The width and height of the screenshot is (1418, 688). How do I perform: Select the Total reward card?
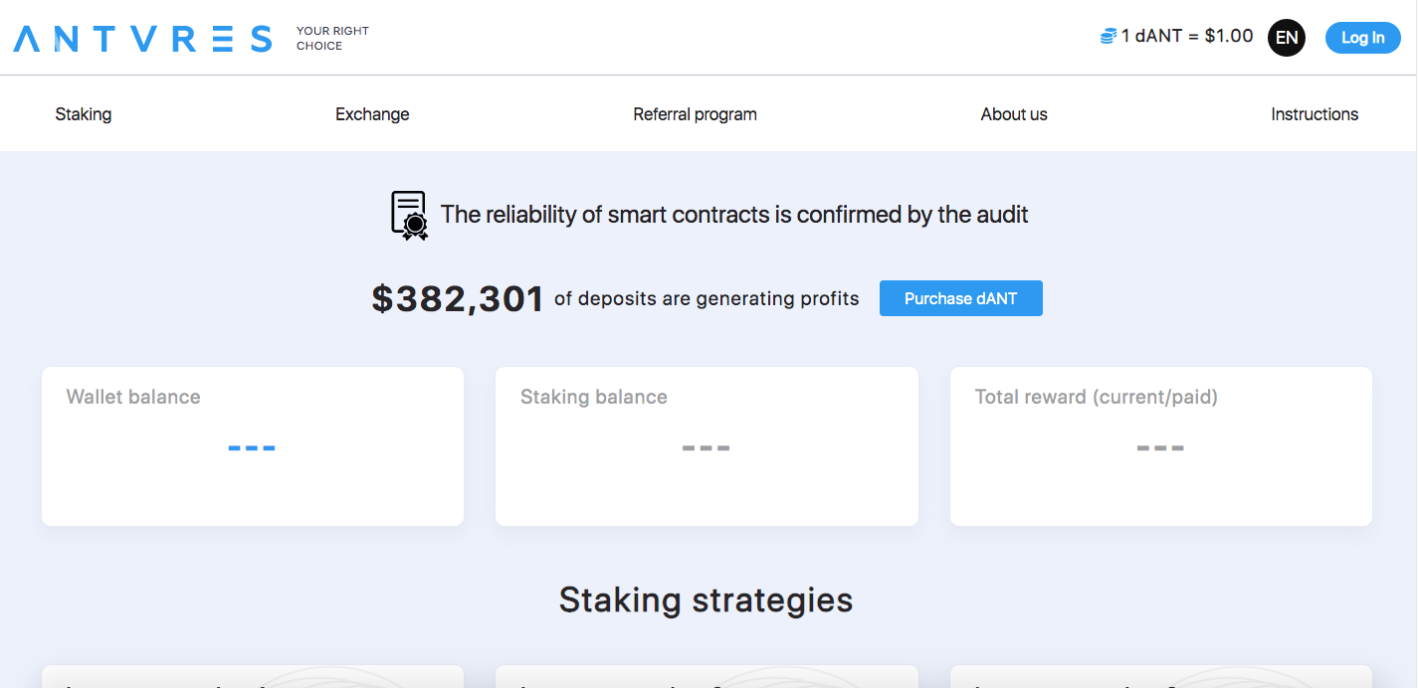[1160, 446]
